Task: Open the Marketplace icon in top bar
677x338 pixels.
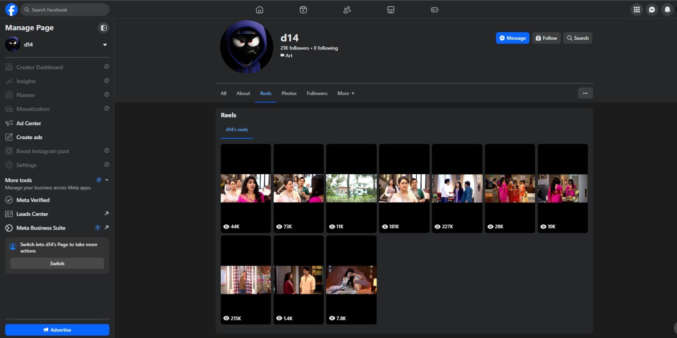Action: pyautogui.click(x=391, y=10)
